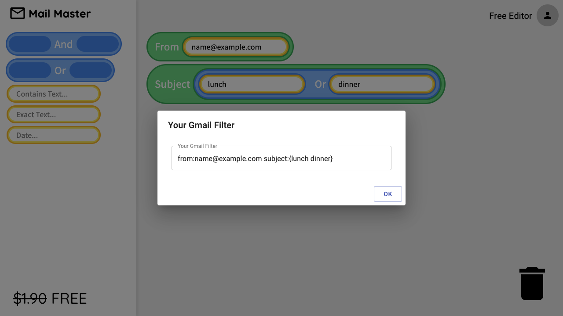This screenshot has height=316, width=563.
Task: Click the trash can delete icon
Action: (532, 284)
